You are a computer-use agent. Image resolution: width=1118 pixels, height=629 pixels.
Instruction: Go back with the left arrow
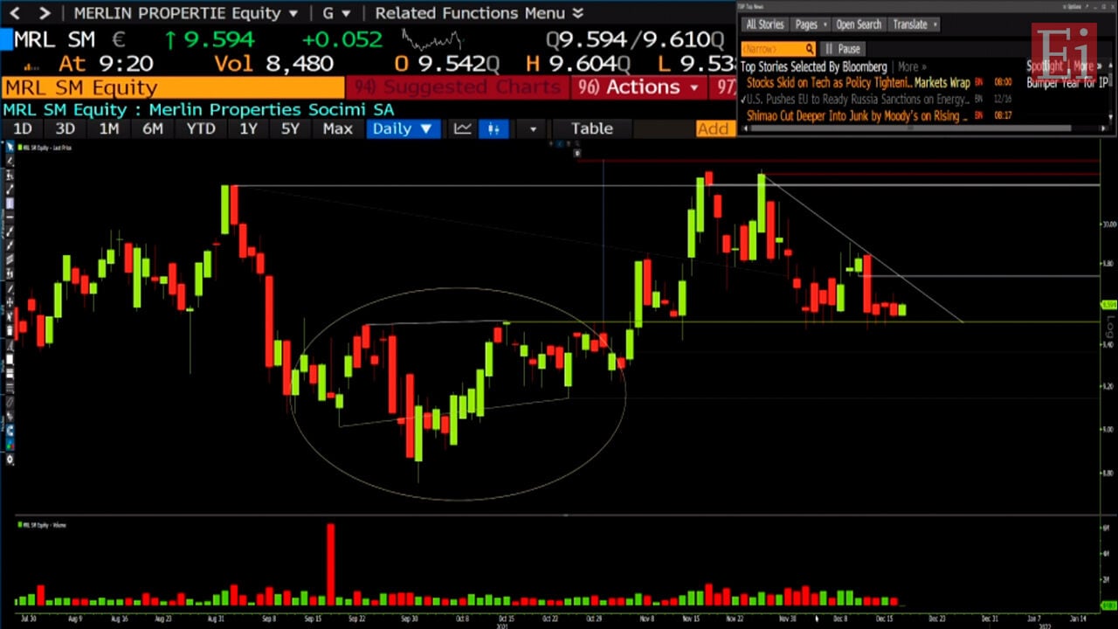[x=15, y=13]
